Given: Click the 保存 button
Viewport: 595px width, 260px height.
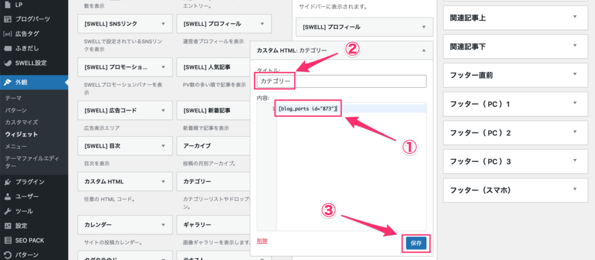Looking at the screenshot, I should [x=416, y=243].
